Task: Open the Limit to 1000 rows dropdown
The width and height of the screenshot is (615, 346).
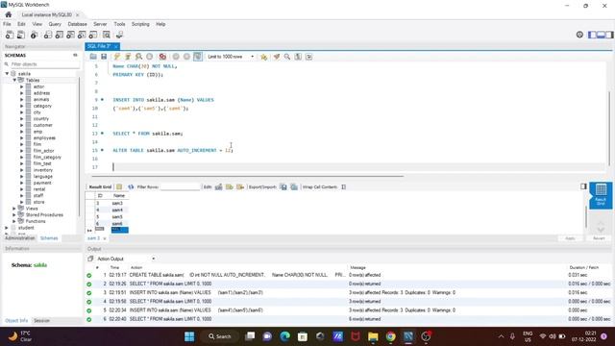Action: tap(231, 57)
